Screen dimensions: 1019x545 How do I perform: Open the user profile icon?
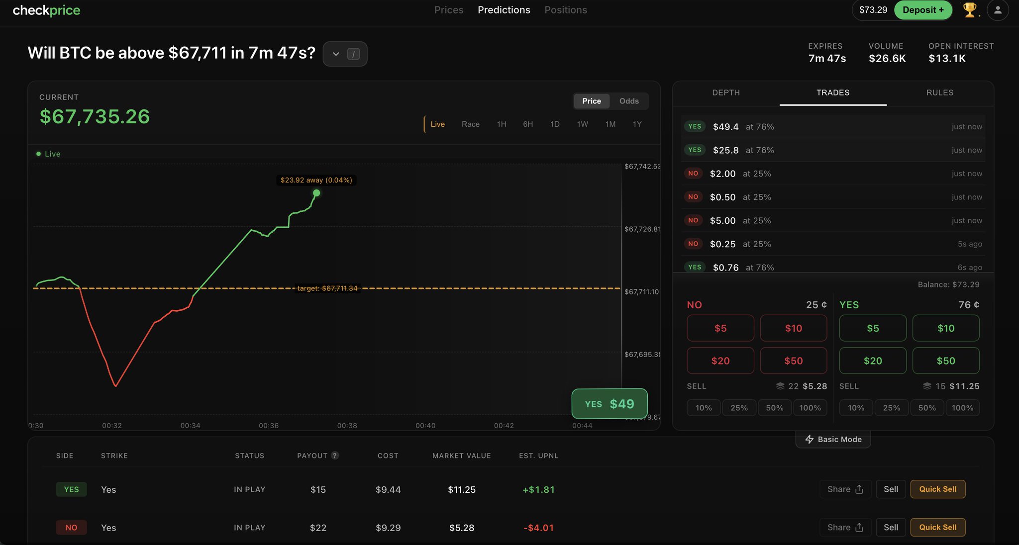(998, 10)
